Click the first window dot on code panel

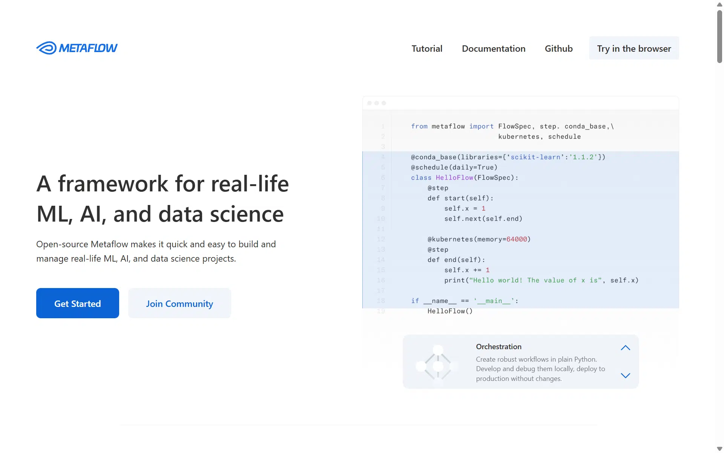point(370,103)
